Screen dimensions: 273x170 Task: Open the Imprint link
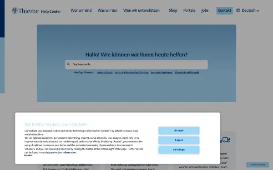pyautogui.click(x=28, y=155)
